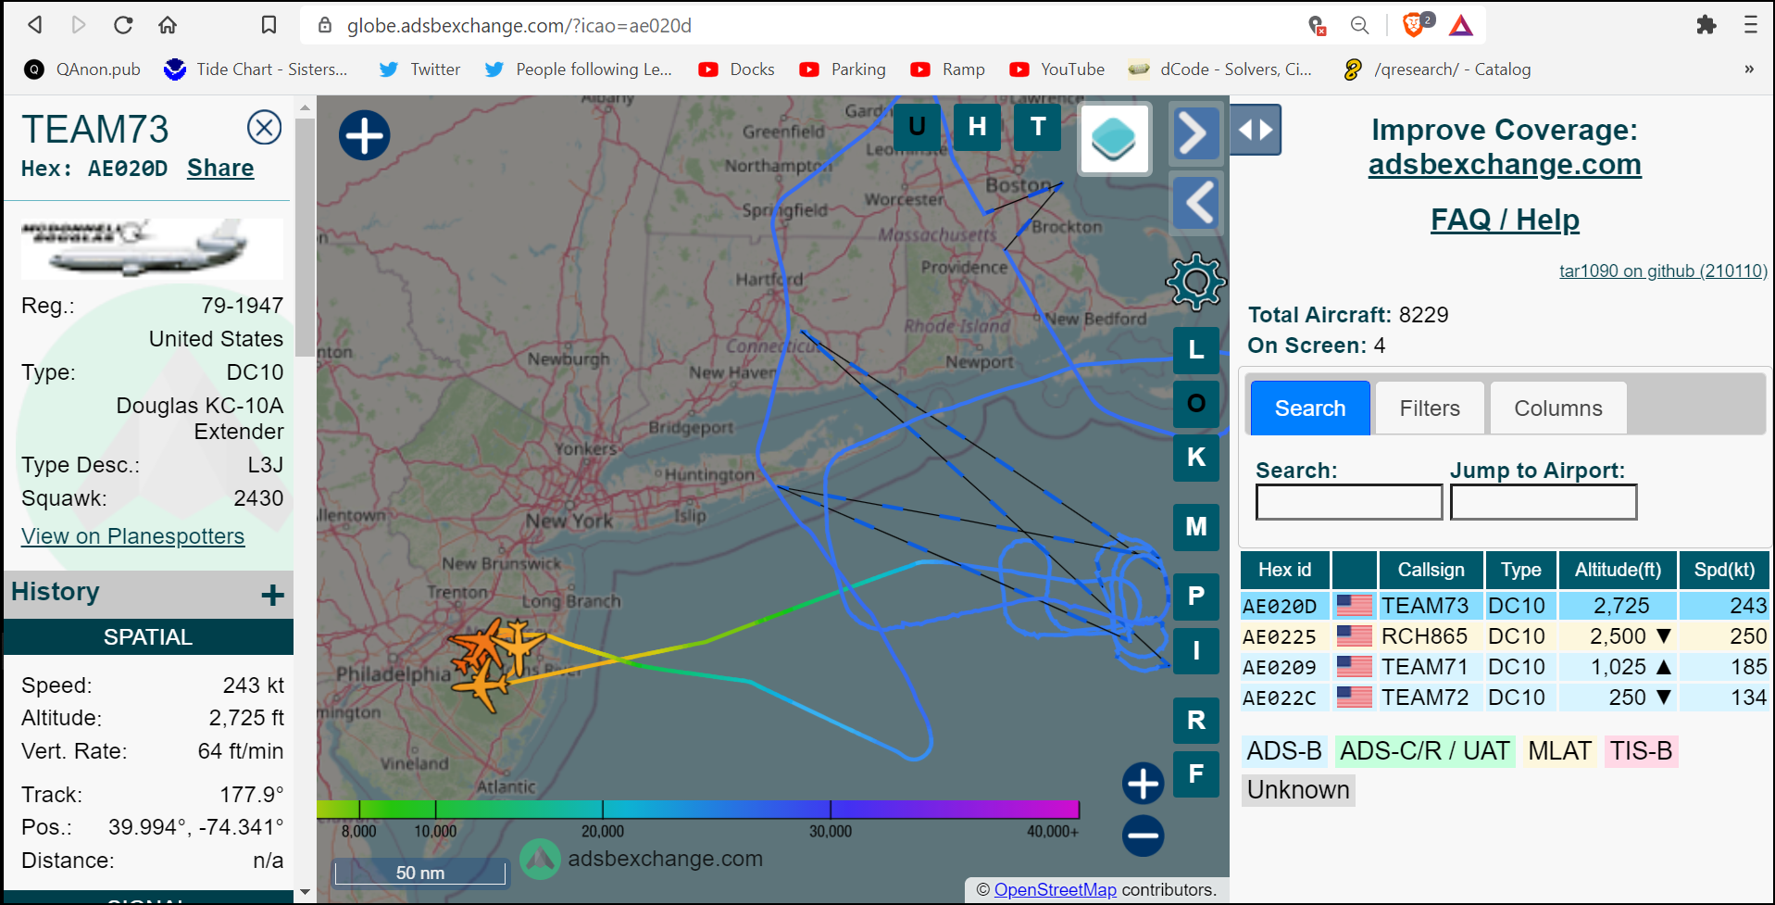Toggle the L map option
The width and height of the screenshot is (1775, 905).
point(1196,350)
